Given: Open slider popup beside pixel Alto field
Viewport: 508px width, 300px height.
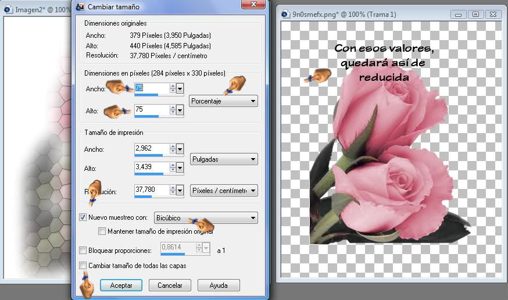Looking at the screenshot, I should pyautogui.click(x=180, y=110).
